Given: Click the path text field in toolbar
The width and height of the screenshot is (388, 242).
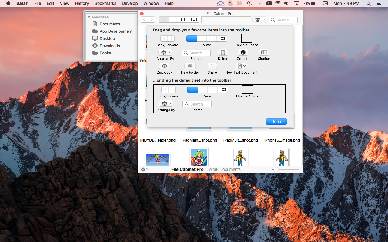Looking at the screenshot, I should point(226,20).
